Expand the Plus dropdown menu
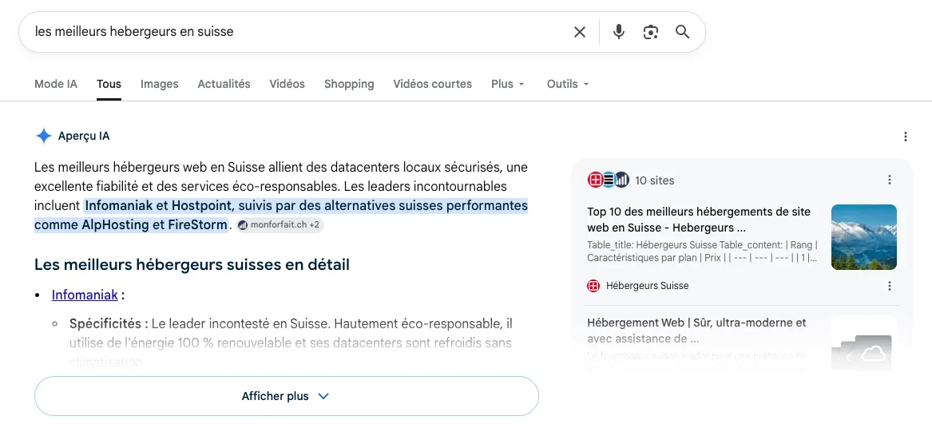 pos(508,84)
